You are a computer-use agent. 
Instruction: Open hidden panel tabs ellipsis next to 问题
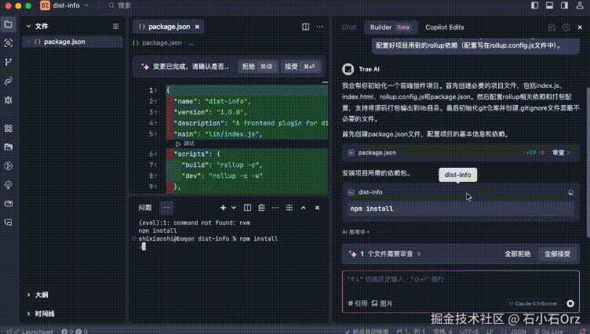[x=166, y=208]
